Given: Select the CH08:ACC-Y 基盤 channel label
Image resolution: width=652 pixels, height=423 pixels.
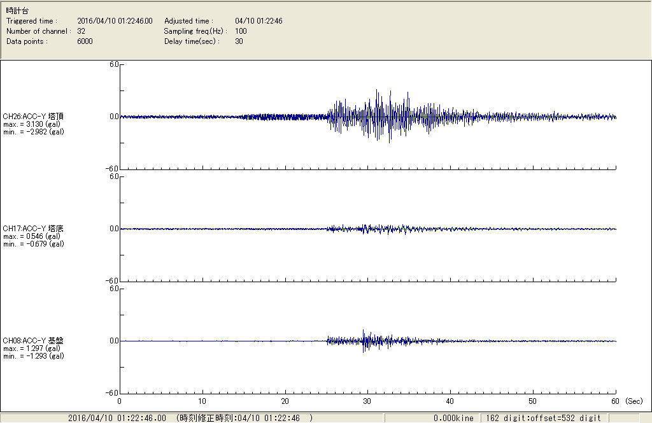Looking at the screenshot, I should click(x=33, y=341).
